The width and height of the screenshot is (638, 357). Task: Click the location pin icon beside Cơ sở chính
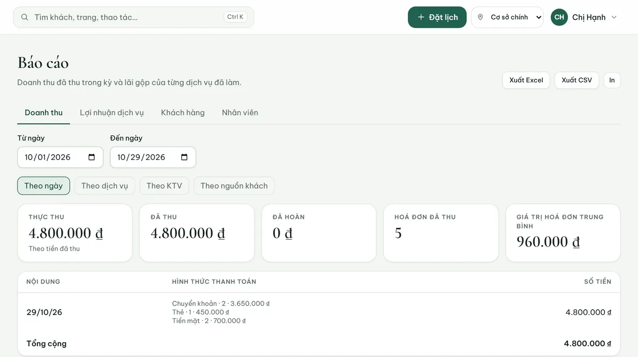click(481, 17)
